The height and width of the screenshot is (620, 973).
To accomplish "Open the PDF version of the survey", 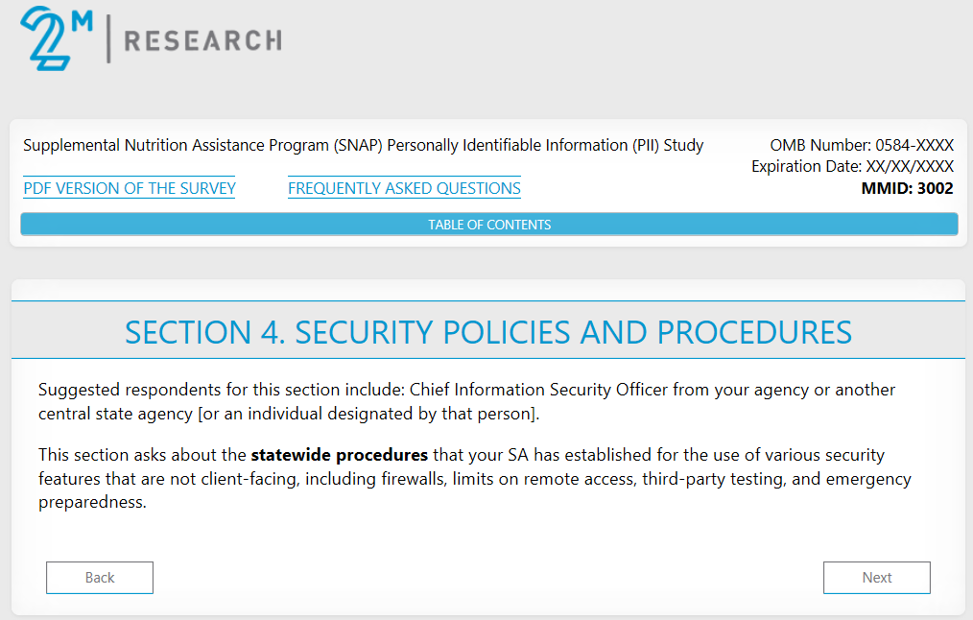I will click(130, 188).
